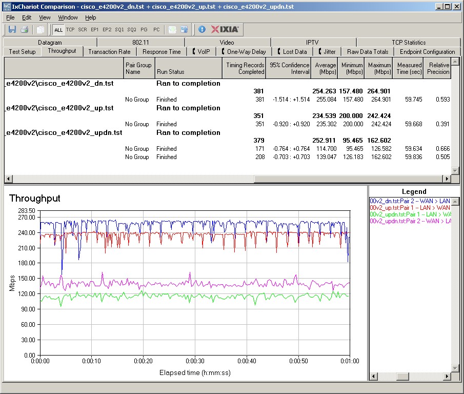Open the Jitter tab
The height and width of the screenshot is (394, 464).
327,51
